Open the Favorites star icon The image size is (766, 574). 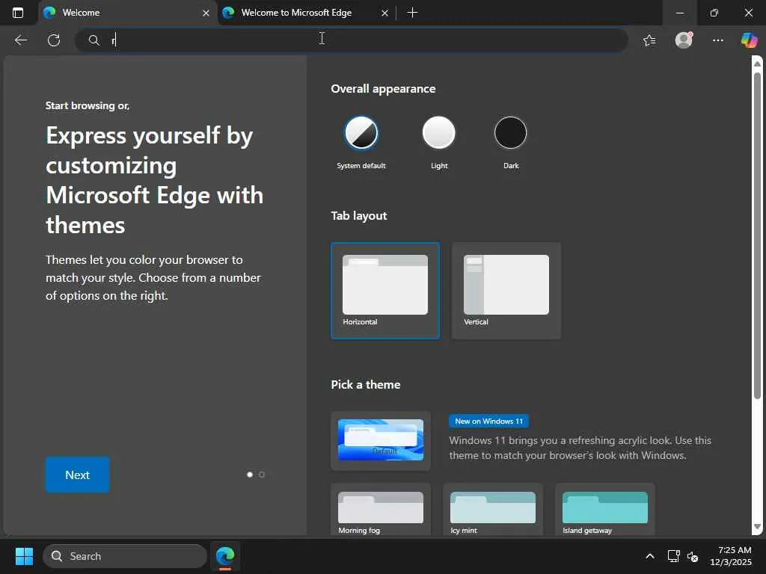pyautogui.click(x=649, y=40)
